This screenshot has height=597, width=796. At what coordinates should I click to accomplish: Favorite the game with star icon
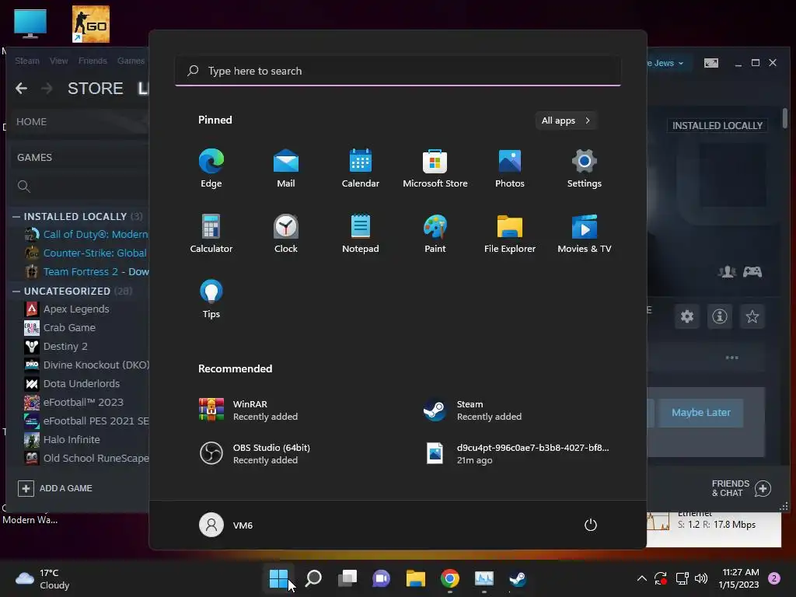(752, 317)
